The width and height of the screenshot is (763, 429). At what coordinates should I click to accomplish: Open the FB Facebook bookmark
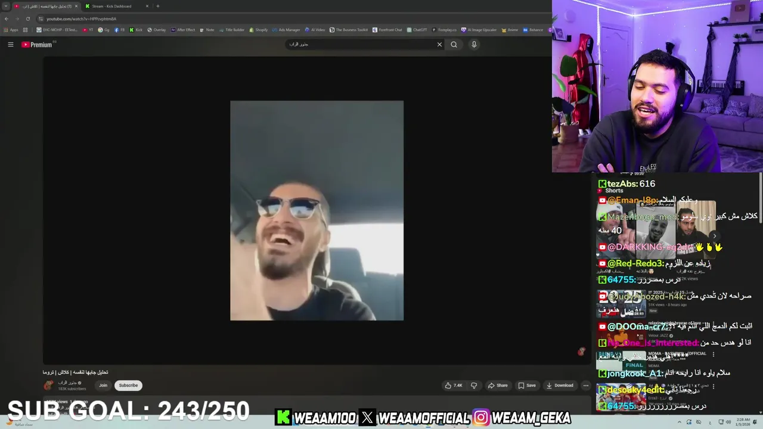pyautogui.click(x=120, y=30)
